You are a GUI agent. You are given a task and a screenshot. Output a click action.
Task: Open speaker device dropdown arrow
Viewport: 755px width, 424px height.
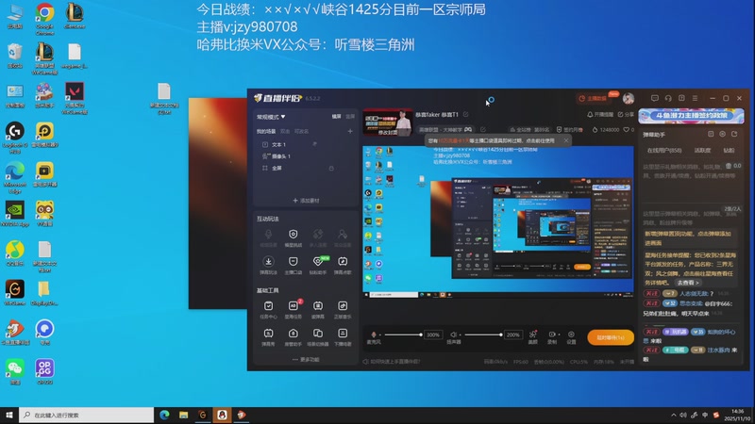461,334
